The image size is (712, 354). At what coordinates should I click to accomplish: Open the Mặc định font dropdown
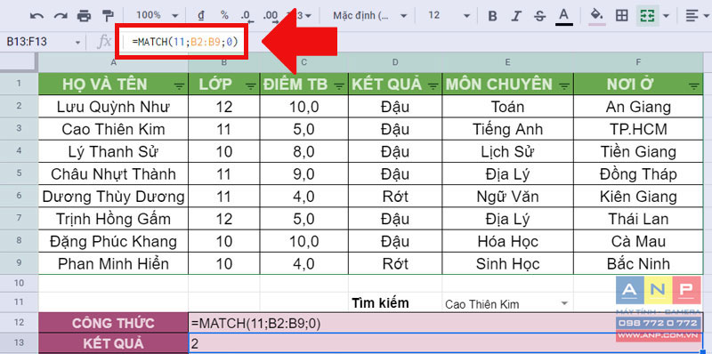(x=369, y=15)
